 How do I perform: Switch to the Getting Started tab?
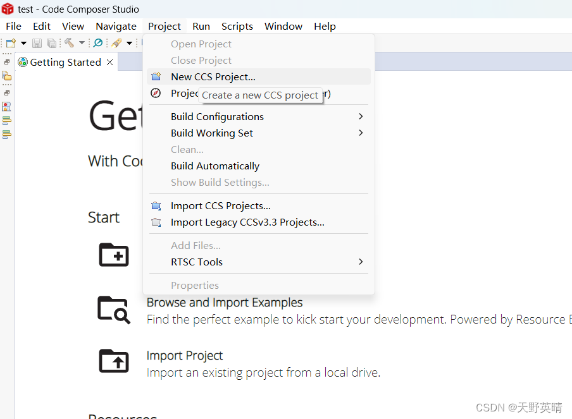tap(66, 63)
